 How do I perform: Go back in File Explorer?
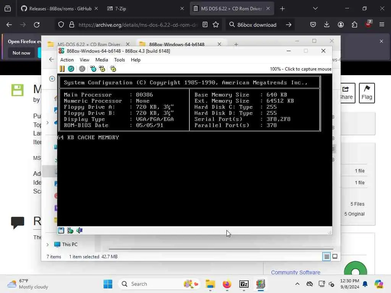(52, 59)
